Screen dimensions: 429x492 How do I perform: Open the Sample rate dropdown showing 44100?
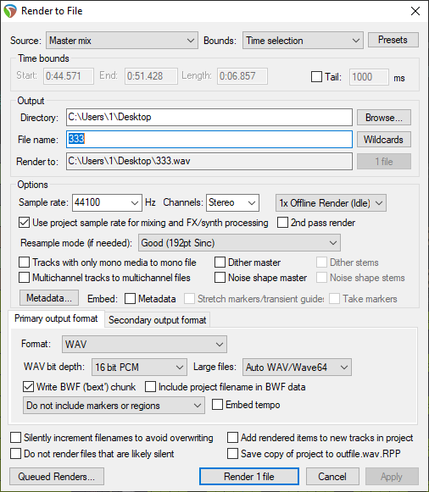(x=107, y=202)
